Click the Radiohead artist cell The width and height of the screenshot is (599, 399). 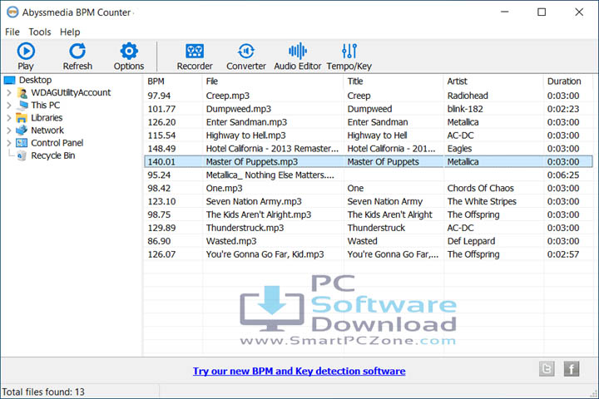click(x=468, y=96)
